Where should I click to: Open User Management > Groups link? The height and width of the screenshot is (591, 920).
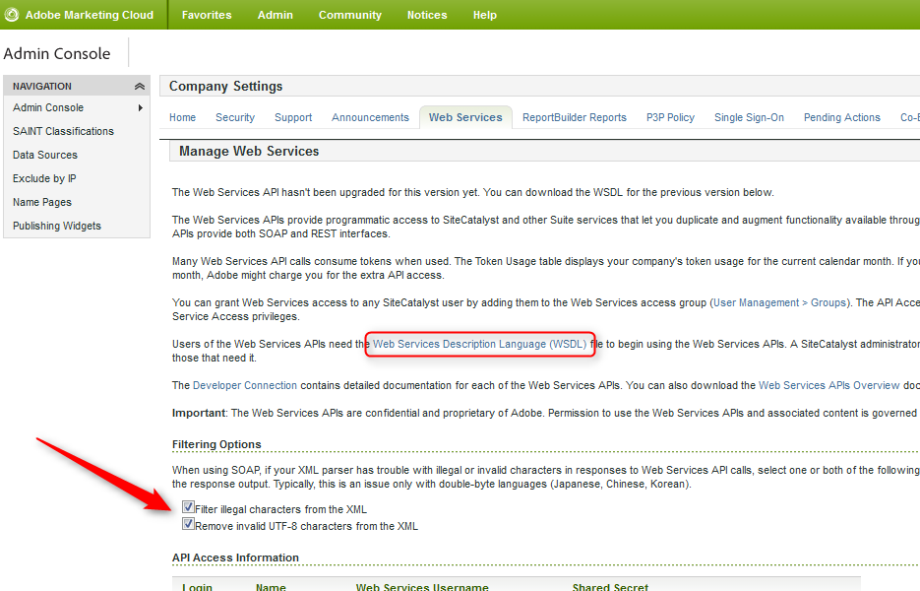click(779, 302)
